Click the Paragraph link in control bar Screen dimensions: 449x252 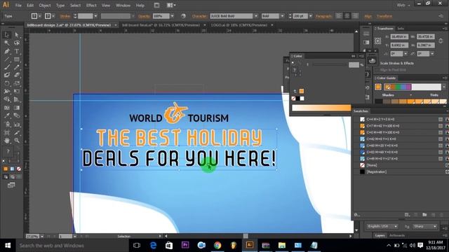(323, 16)
